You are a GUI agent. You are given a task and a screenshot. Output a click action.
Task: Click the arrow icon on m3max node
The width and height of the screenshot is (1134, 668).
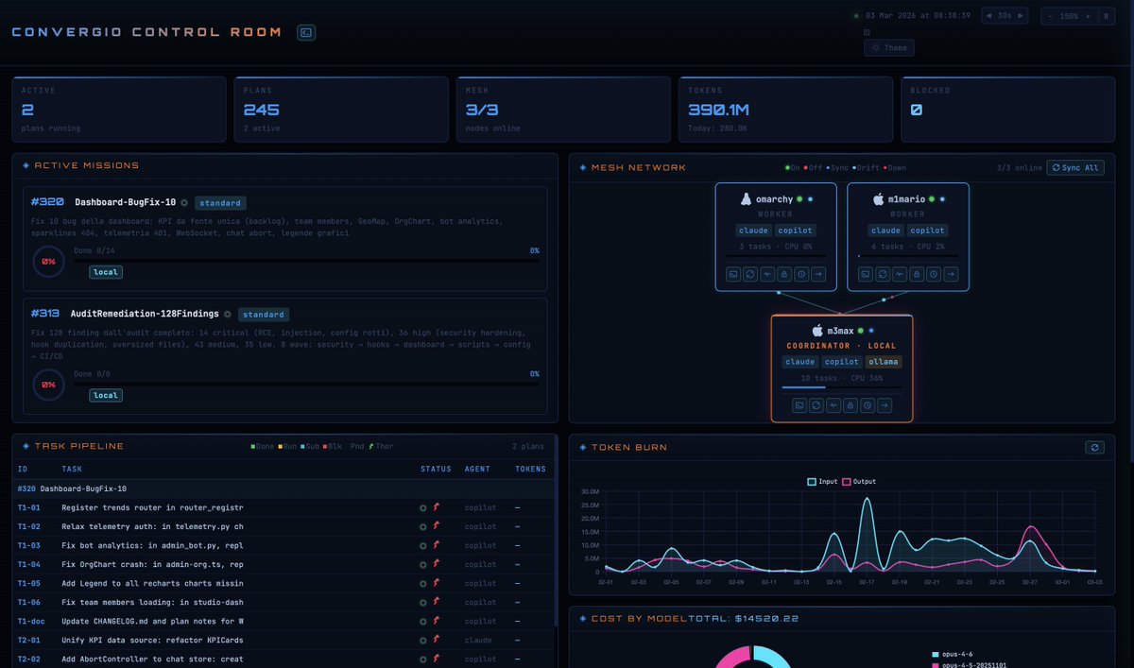[885, 405]
